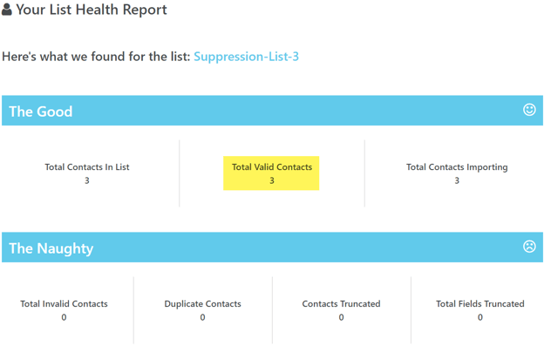Select the highlighted Total Valid Contacts box
Screen dimensions: 544x346
[x=271, y=173]
